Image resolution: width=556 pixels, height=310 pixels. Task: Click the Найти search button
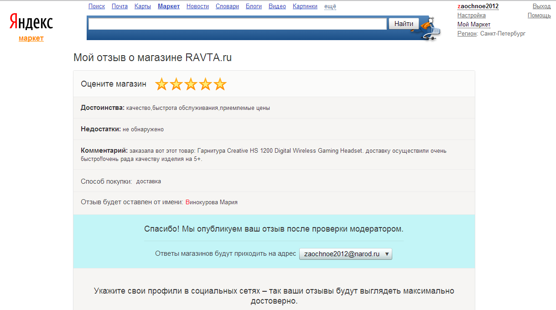click(x=404, y=24)
